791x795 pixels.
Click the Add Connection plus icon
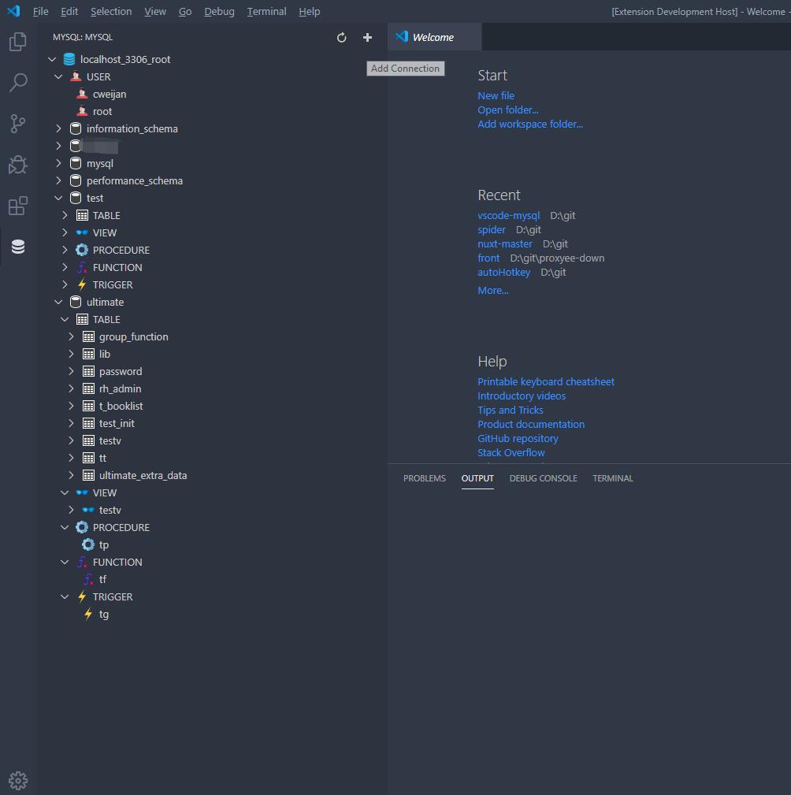coord(368,38)
